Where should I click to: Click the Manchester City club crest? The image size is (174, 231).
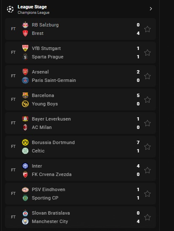coord(25,221)
